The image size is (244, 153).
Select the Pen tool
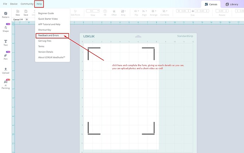coord(6,57)
